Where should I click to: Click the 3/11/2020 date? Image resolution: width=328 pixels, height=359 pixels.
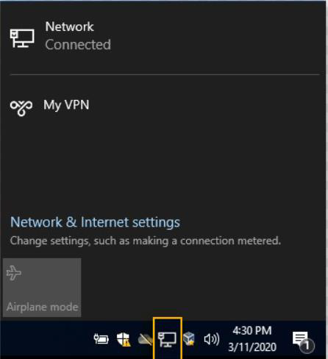pyautogui.click(x=252, y=347)
